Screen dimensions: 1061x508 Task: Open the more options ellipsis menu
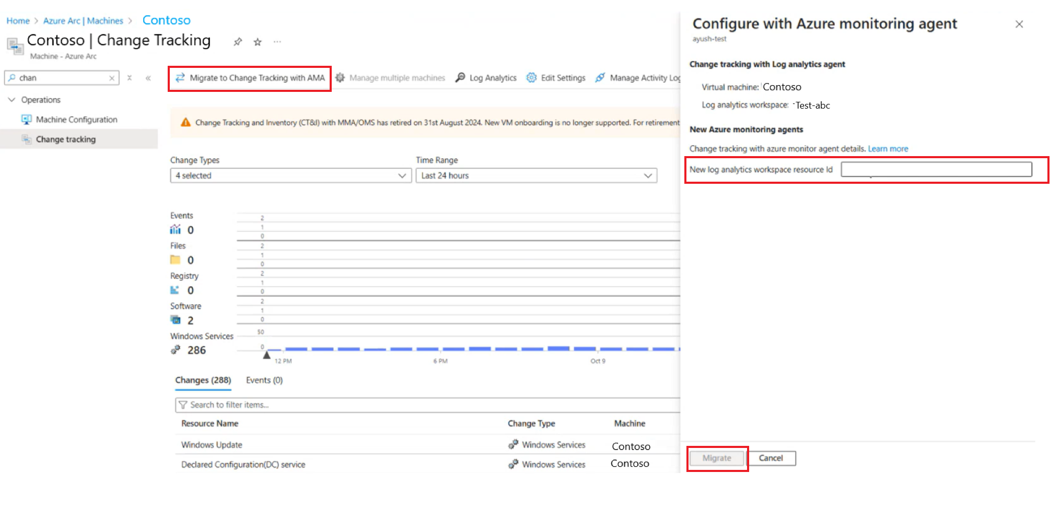pyautogui.click(x=277, y=42)
